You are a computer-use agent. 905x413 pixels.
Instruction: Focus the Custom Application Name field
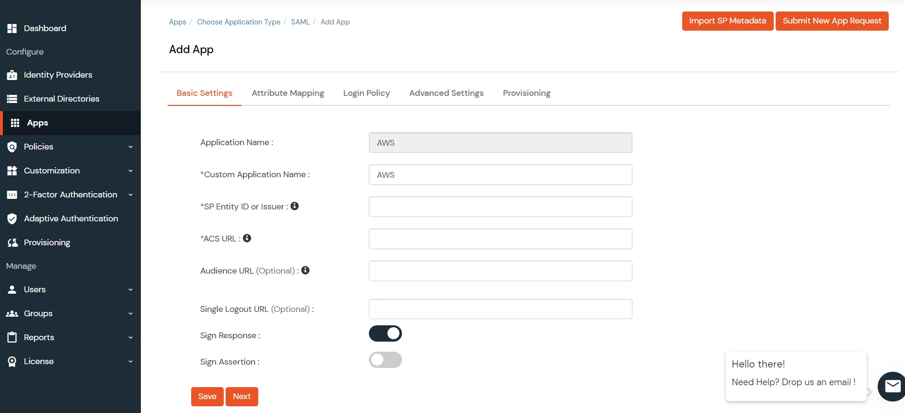pos(501,175)
